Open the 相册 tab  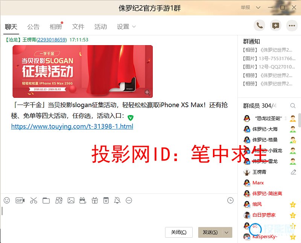click(x=56, y=27)
